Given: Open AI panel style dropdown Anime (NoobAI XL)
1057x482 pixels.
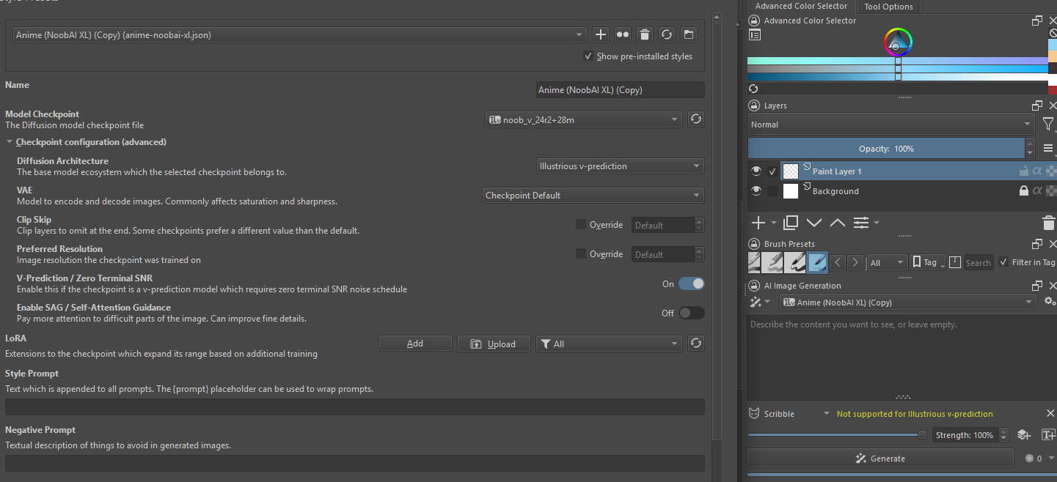Looking at the screenshot, I should coord(908,302).
